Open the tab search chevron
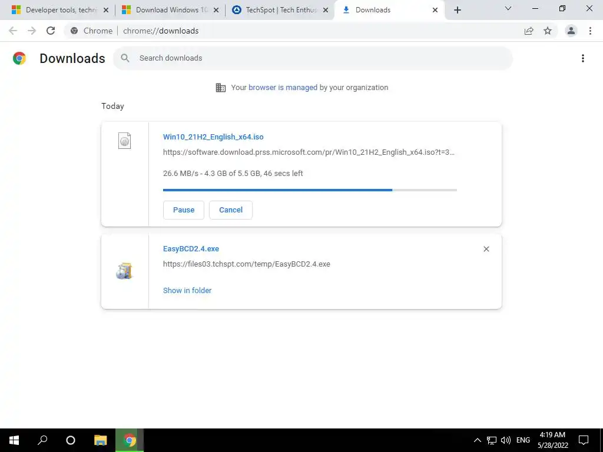This screenshot has width=603, height=452. click(x=508, y=8)
